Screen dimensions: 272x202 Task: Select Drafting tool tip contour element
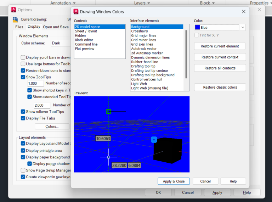coord(157,71)
